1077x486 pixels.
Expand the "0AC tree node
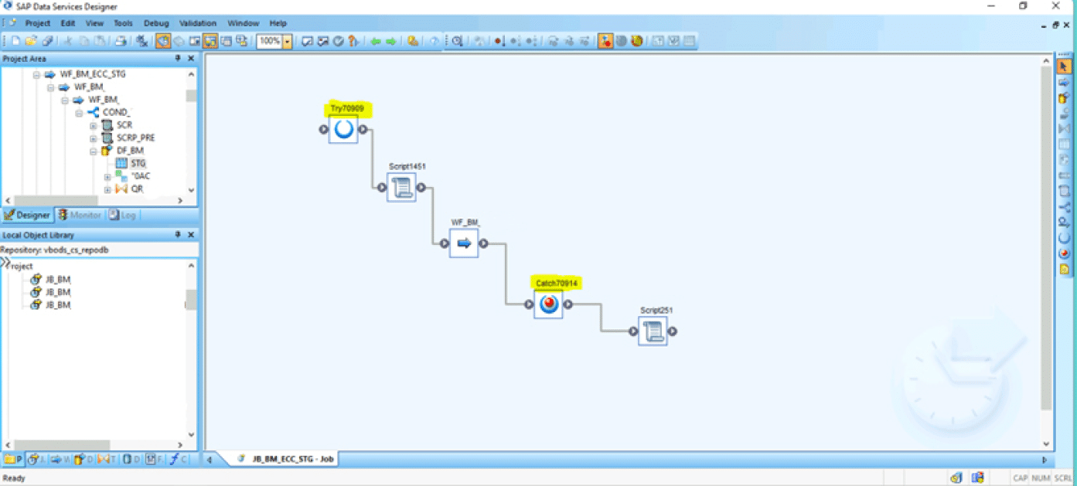(x=108, y=176)
